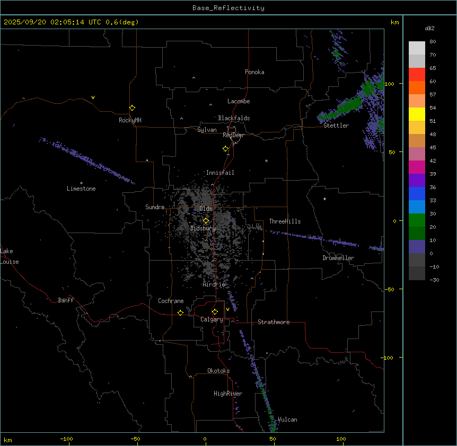Select the yellow 51-54 dBZ legend color

tap(417, 114)
